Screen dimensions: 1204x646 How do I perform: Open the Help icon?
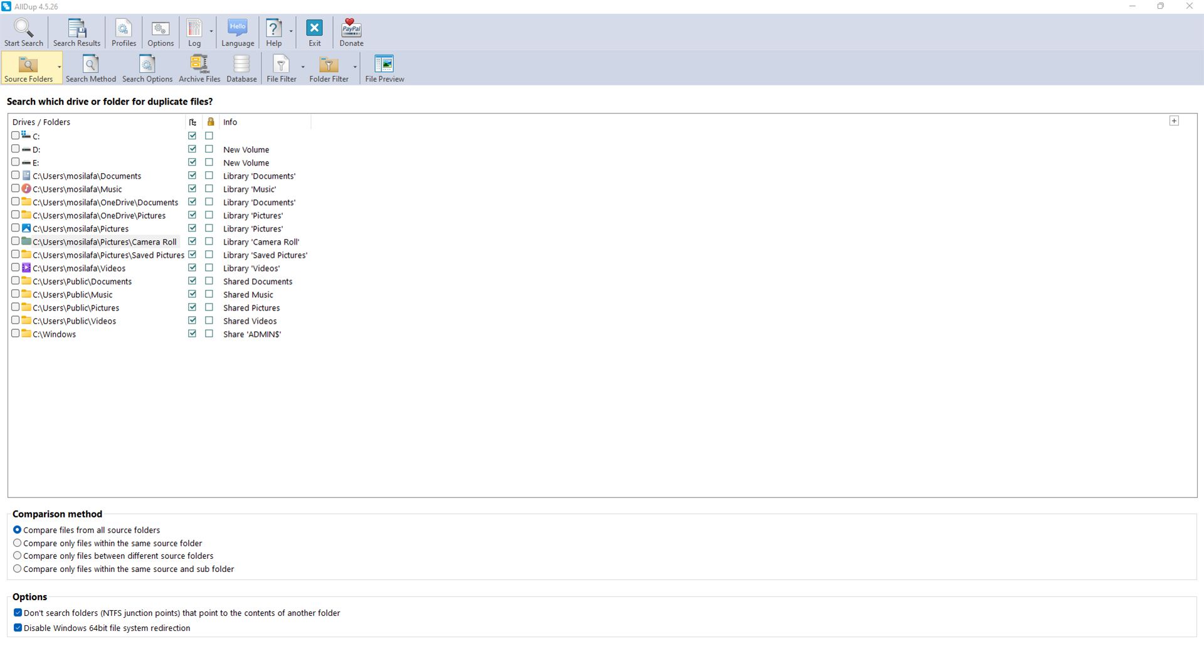[x=274, y=33]
